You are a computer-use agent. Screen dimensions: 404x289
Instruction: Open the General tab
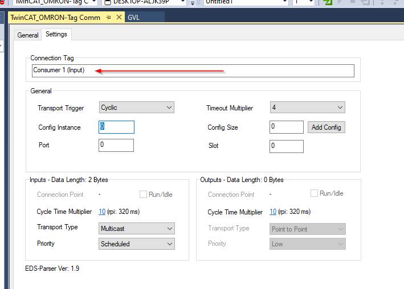tap(28, 35)
